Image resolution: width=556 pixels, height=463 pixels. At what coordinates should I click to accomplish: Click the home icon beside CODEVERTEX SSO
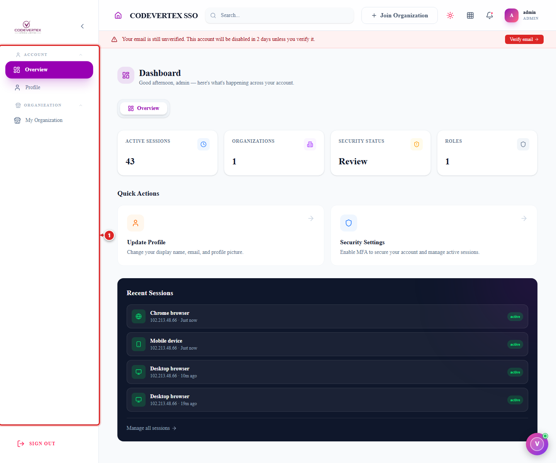[x=118, y=15]
